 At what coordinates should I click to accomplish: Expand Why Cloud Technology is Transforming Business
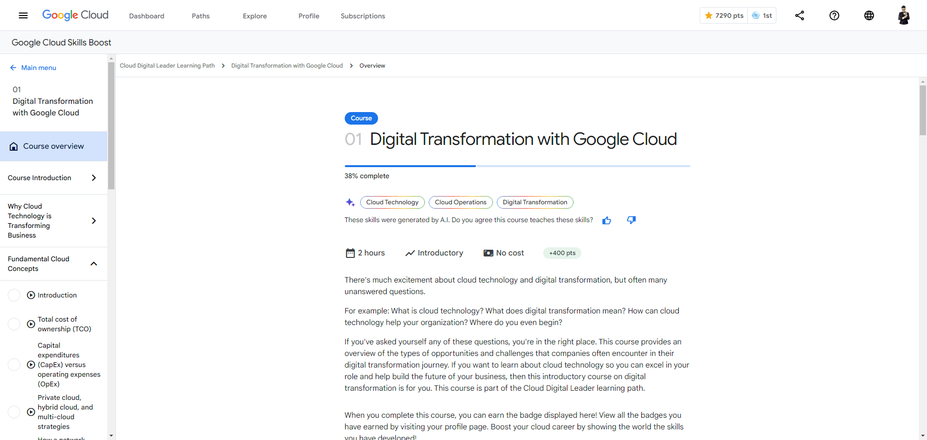point(54,221)
